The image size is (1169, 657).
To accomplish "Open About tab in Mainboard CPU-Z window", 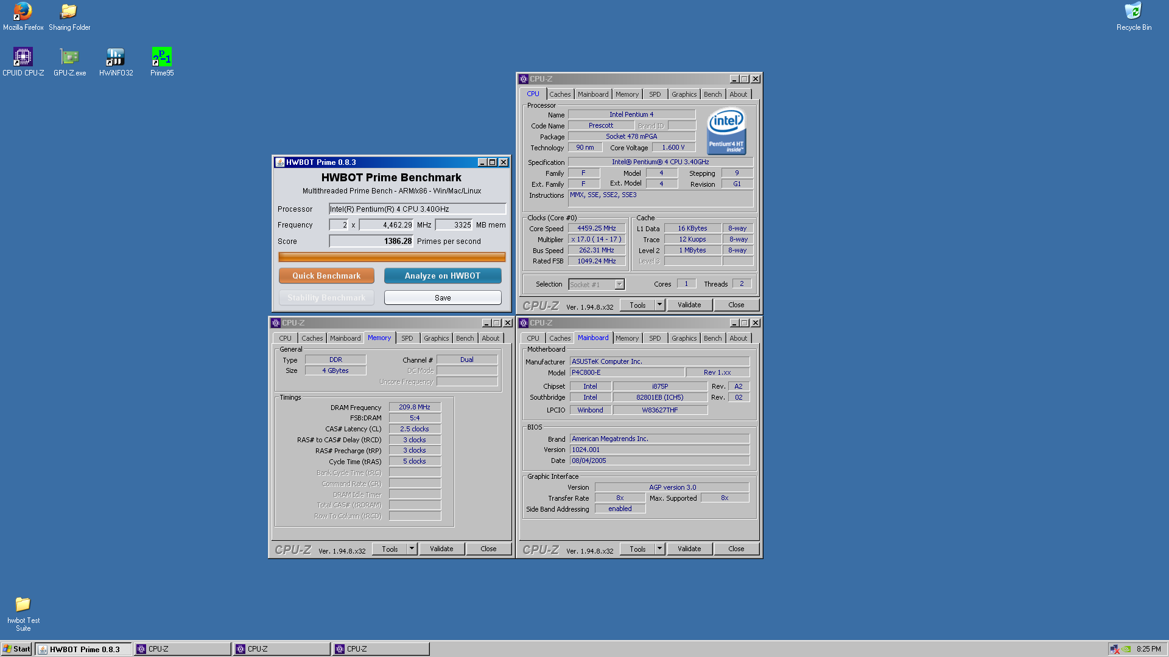I will pos(738,338).
